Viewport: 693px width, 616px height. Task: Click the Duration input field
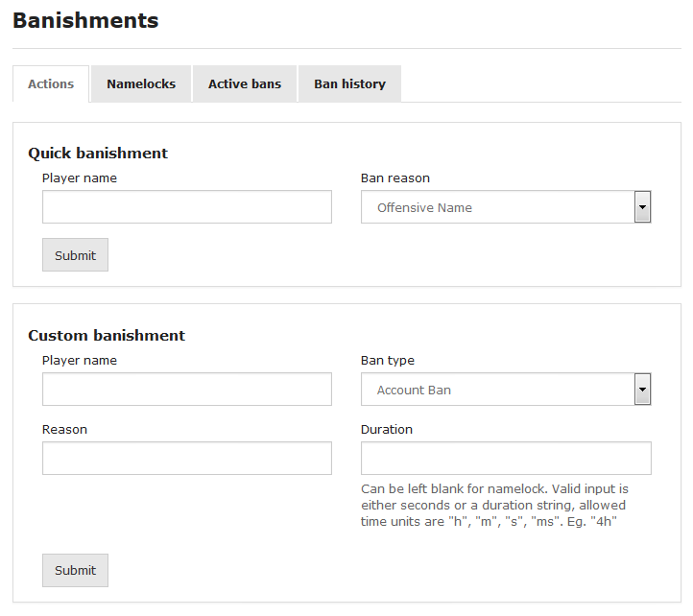point(506,459)
